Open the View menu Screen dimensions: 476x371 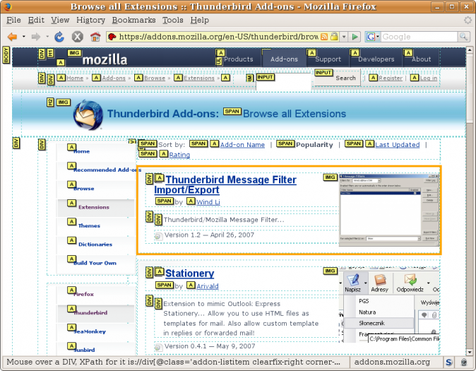pos(60,20)
